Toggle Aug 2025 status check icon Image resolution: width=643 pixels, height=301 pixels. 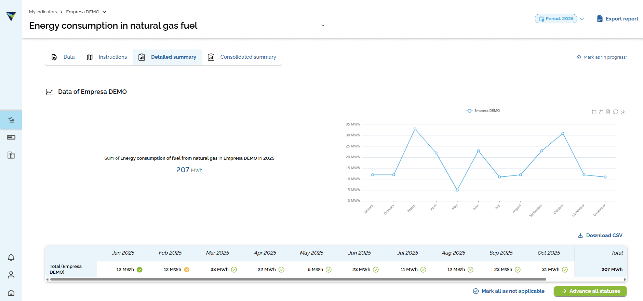(x=470, y=270)
